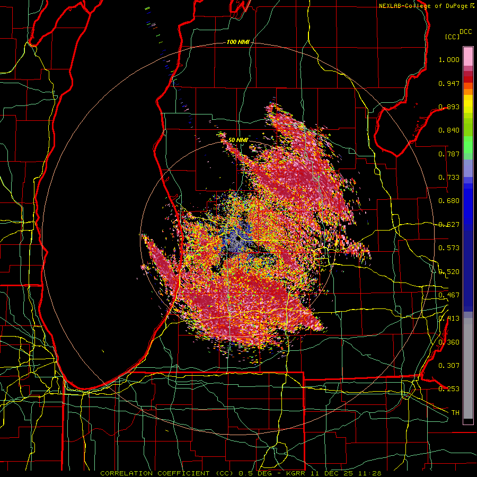This screenshot has width=477, height=477.
Task: Select the 0.467 value on the color scale
Action: tap(449, 295)
